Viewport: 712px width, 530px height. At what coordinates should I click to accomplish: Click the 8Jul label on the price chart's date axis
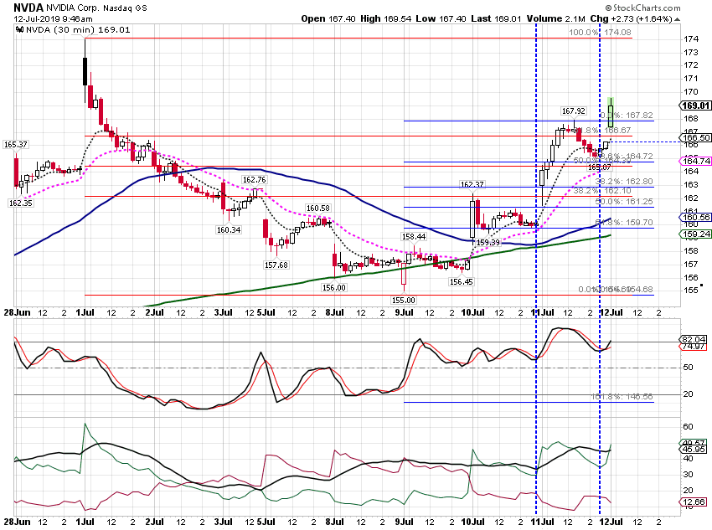(x=335, y=312)
